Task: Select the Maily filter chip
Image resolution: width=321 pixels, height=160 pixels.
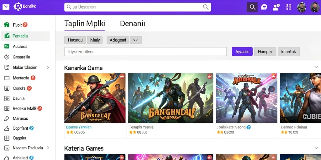Action: click(95, 40)
